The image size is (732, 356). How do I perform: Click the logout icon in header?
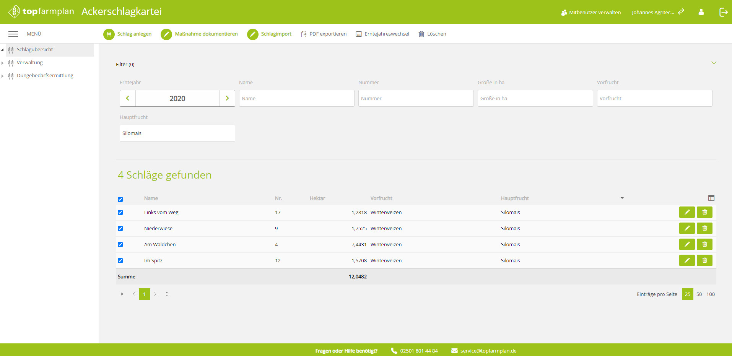(723, 12)
